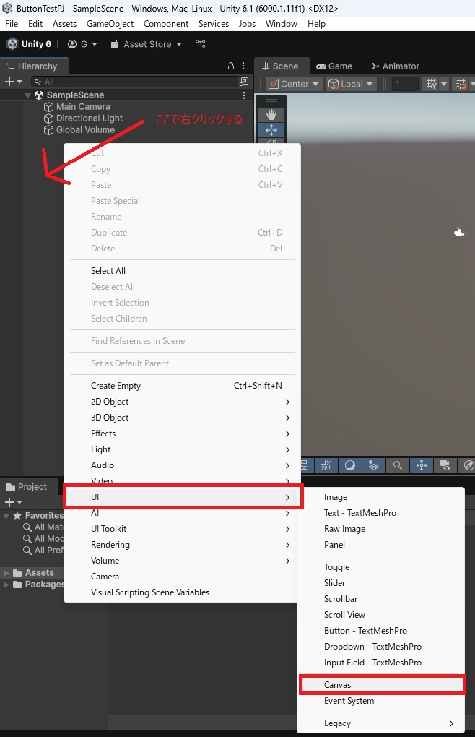Switch to the Animator tab
The height and width of the screenshot is (737, 475).
[x=396, y=66]
